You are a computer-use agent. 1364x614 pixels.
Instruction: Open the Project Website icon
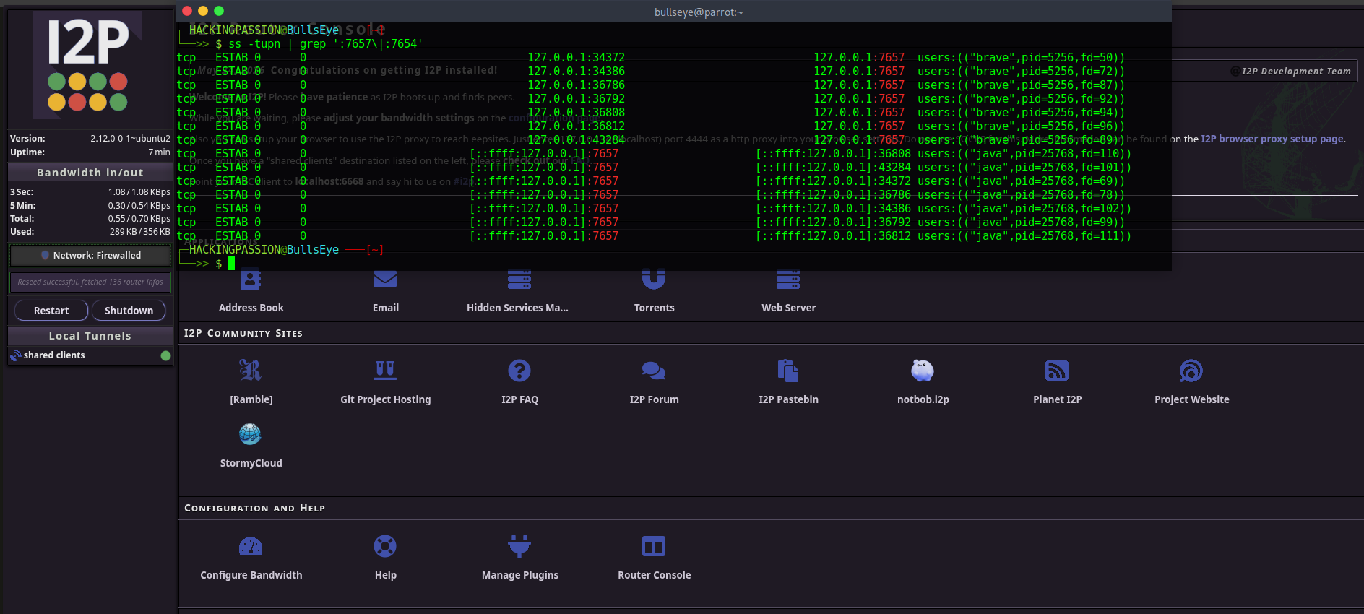(x=1191, y=371)
